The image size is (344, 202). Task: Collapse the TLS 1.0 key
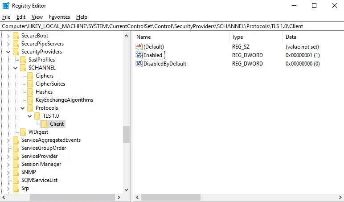pyautogui.click(x=29, y=116)
